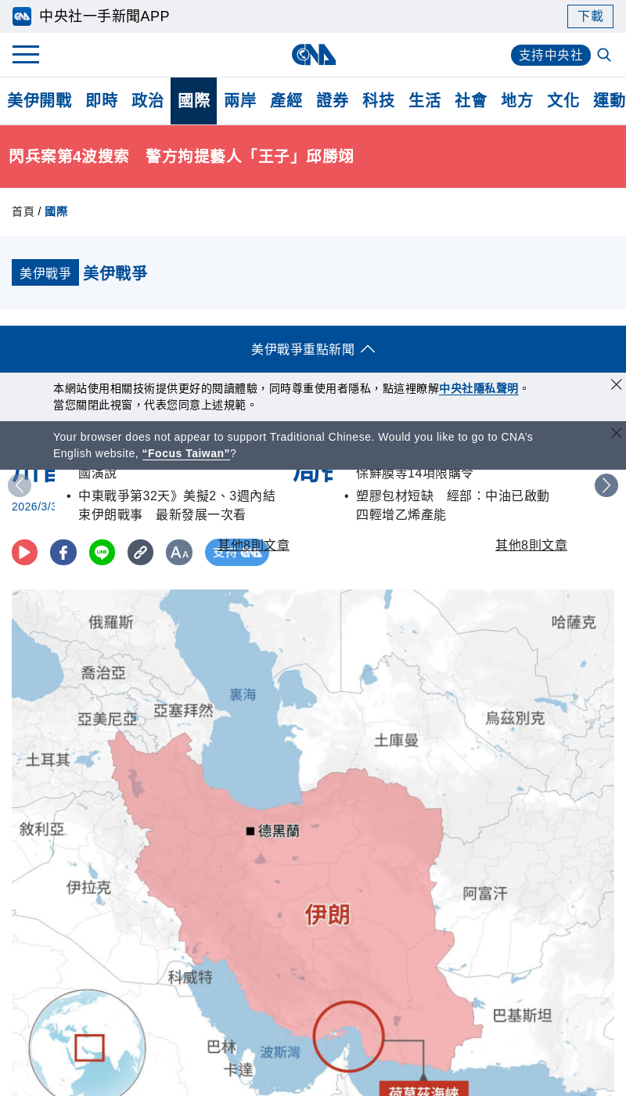626x1096 pixels.
Task: Go to previous carousel slide arrow
Action: click(20, 485)
